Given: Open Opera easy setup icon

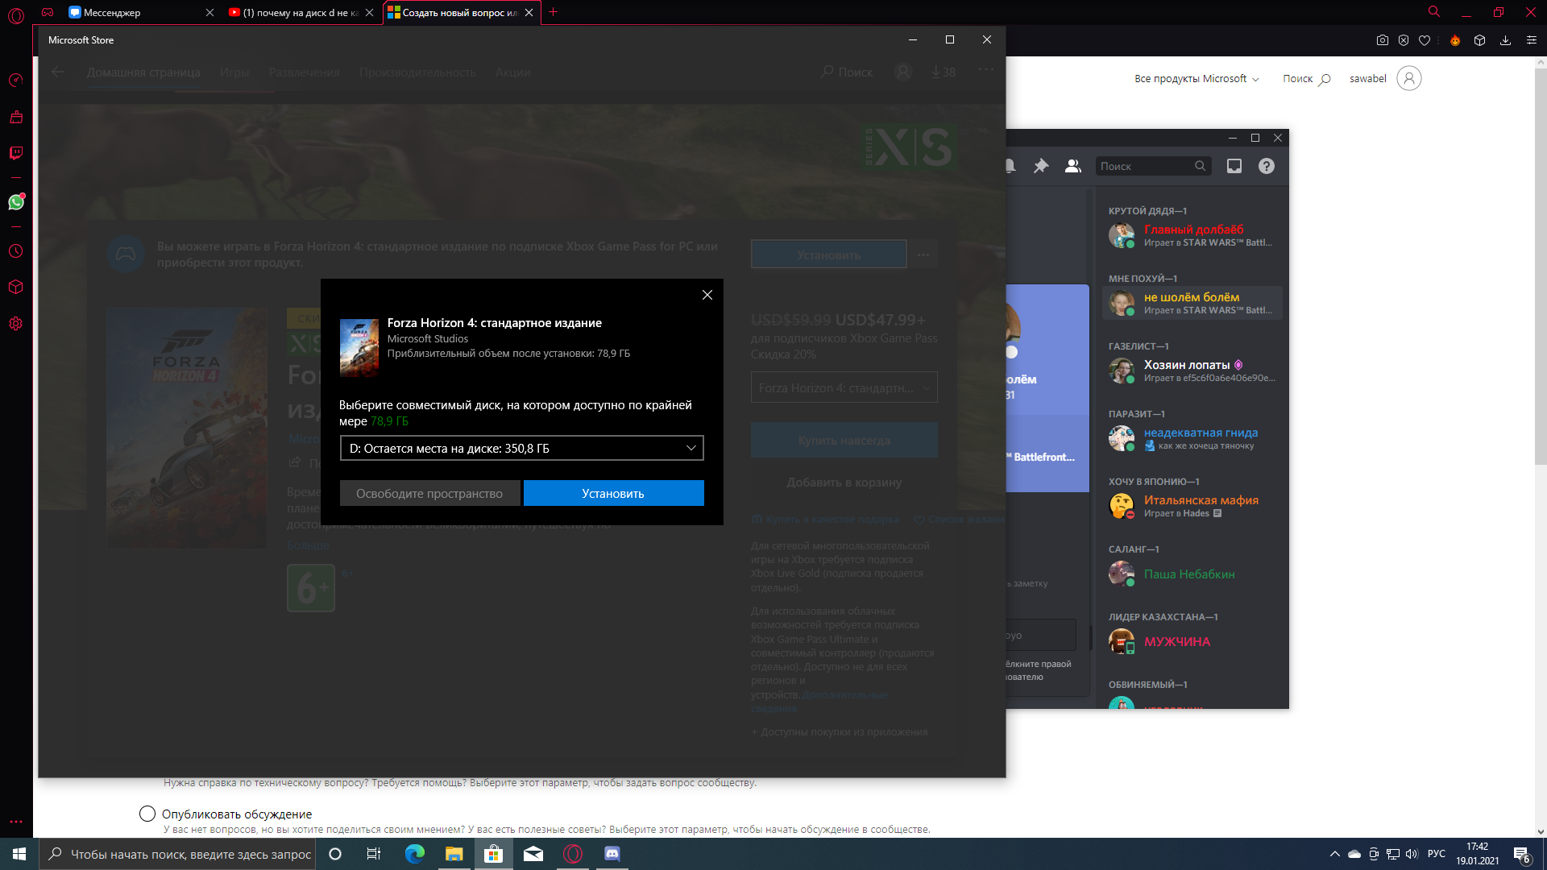Looking at the screenshot, I should point(1531,40).
